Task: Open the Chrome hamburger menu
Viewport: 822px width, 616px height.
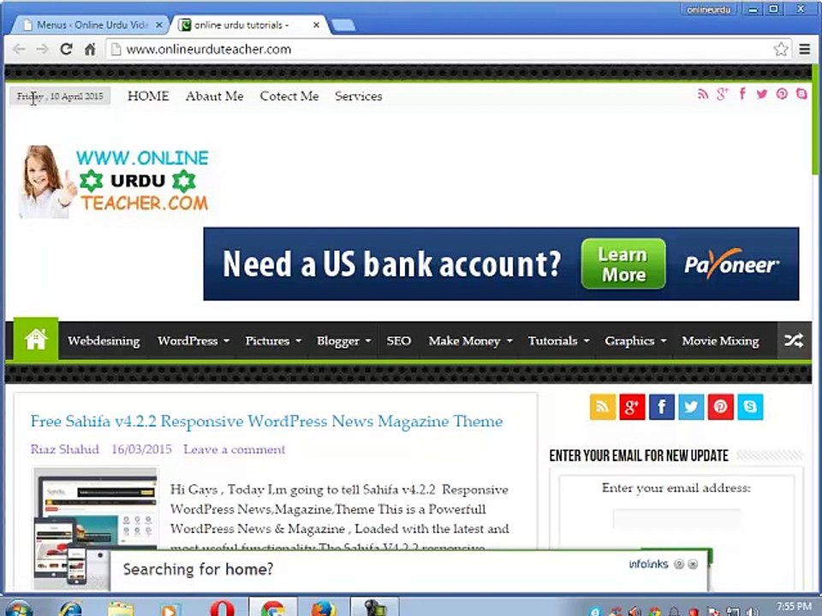Action: pyautogui.click(x=805, y=50)
